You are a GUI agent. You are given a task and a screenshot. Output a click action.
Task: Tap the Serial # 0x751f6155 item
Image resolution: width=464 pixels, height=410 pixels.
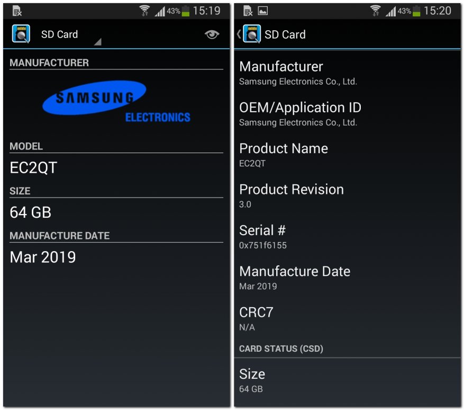pos(348,237)
